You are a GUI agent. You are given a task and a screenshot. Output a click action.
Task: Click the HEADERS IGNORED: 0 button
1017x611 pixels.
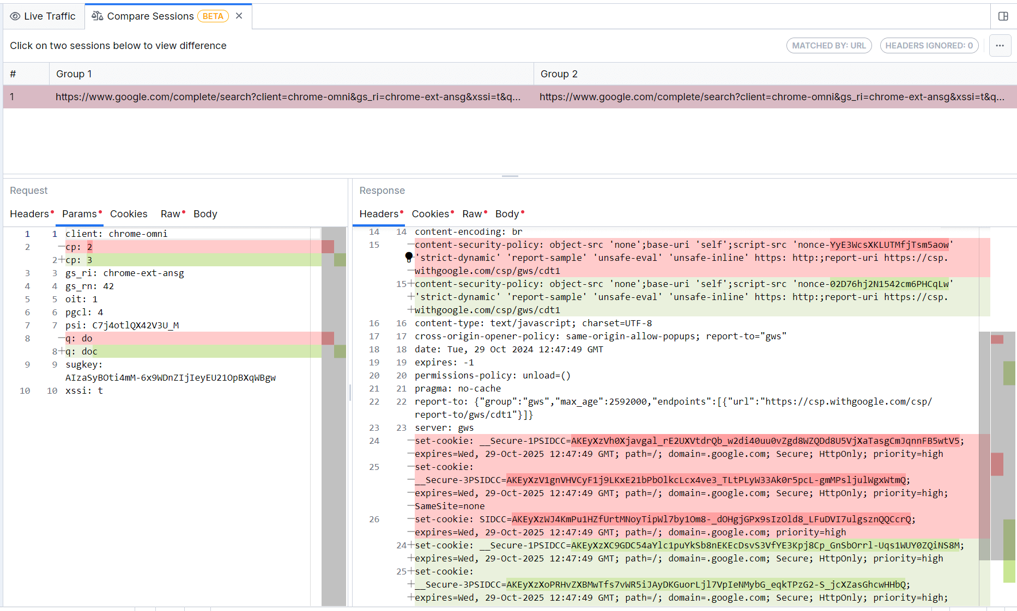(929, 45)
